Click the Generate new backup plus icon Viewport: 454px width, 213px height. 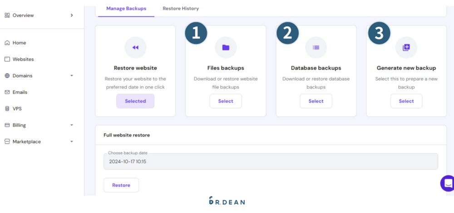tap(406, 48)
